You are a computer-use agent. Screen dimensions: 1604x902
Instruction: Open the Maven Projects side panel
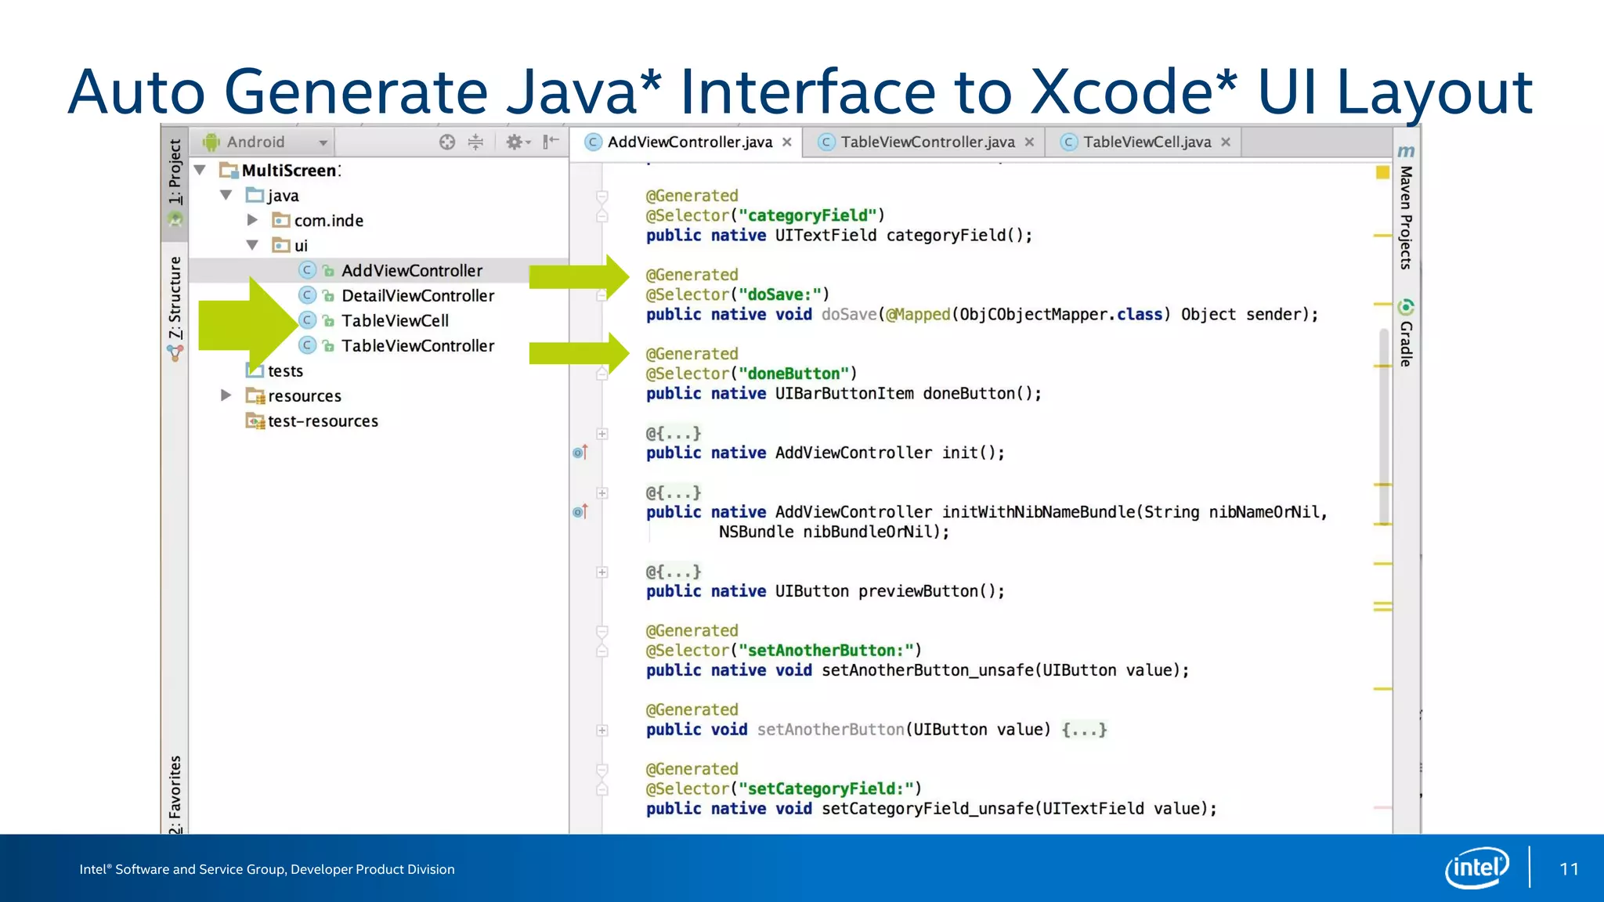[1406, 207]
